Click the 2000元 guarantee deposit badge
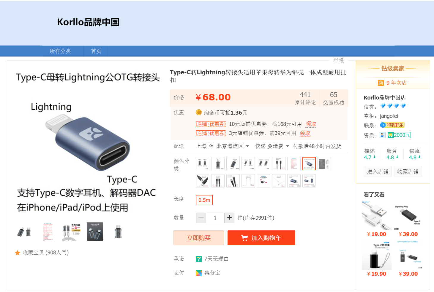 399,135
